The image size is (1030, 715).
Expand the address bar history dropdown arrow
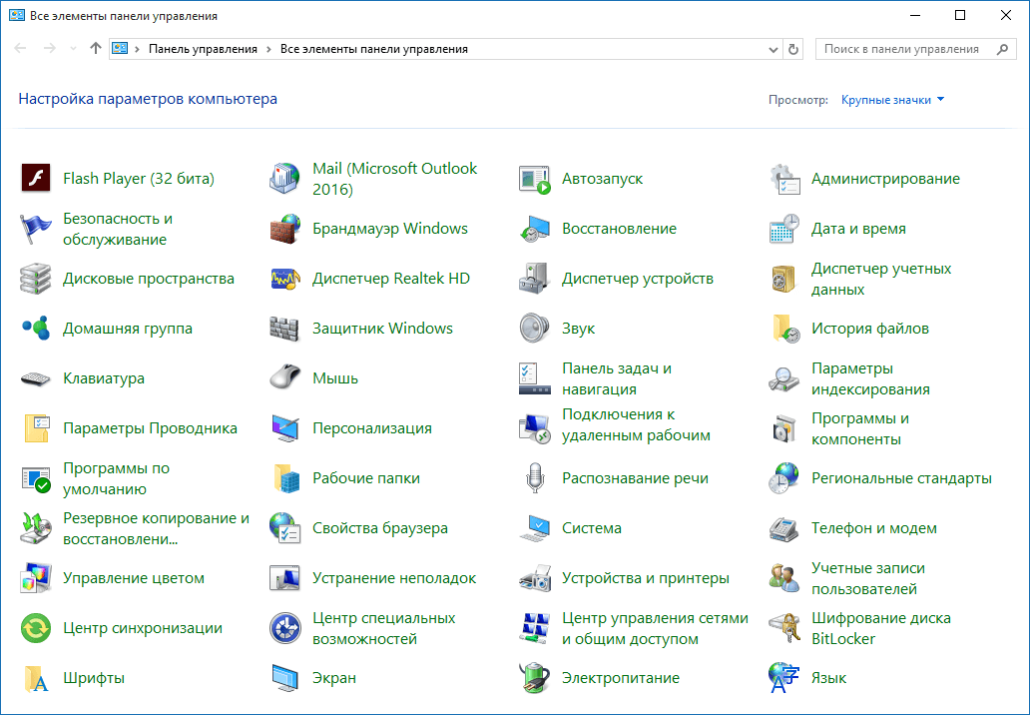tap(774, 49)
